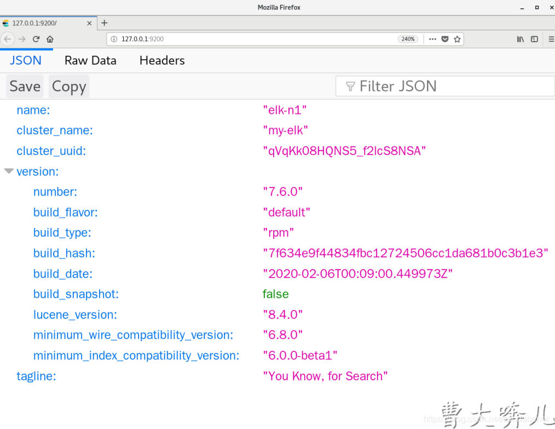Image resolution: width=555 pixels, height=429 pixels.
Task: Click the "6.0.0-beta1" index compatibility value
Action: [300, 356]
